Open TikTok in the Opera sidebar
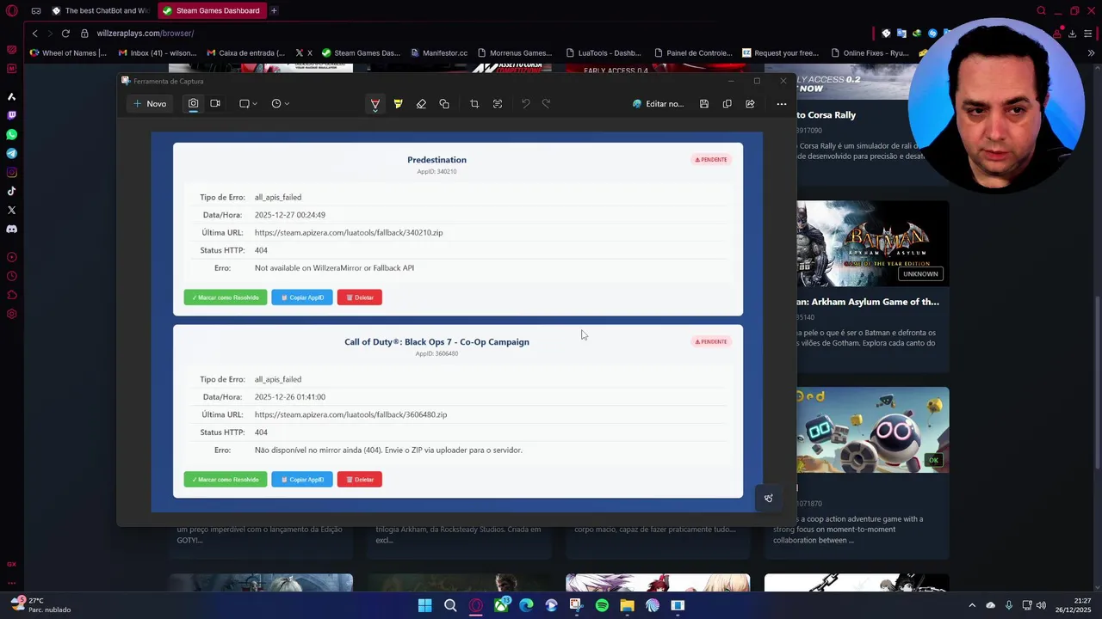 (12, 191)
